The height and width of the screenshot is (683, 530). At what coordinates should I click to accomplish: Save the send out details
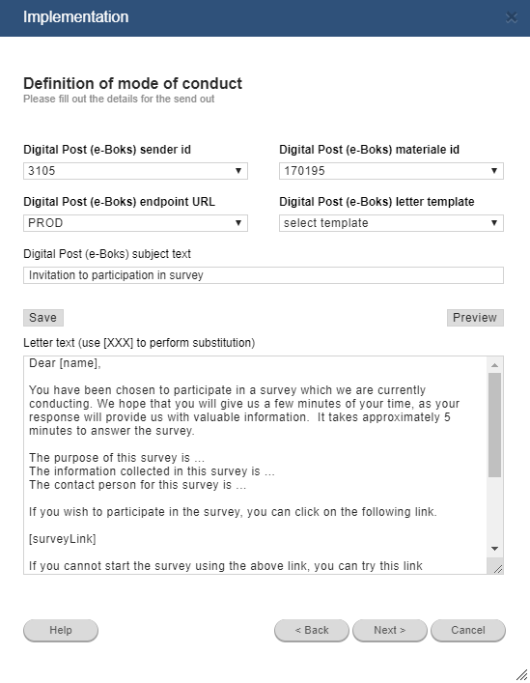pos(43,318)
